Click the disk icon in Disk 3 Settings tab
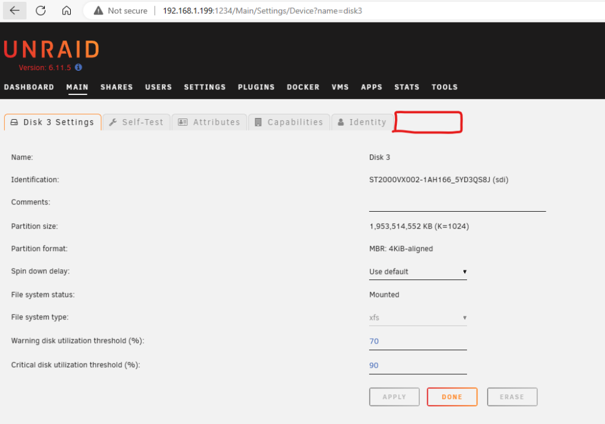 click(x=15, y=122)
